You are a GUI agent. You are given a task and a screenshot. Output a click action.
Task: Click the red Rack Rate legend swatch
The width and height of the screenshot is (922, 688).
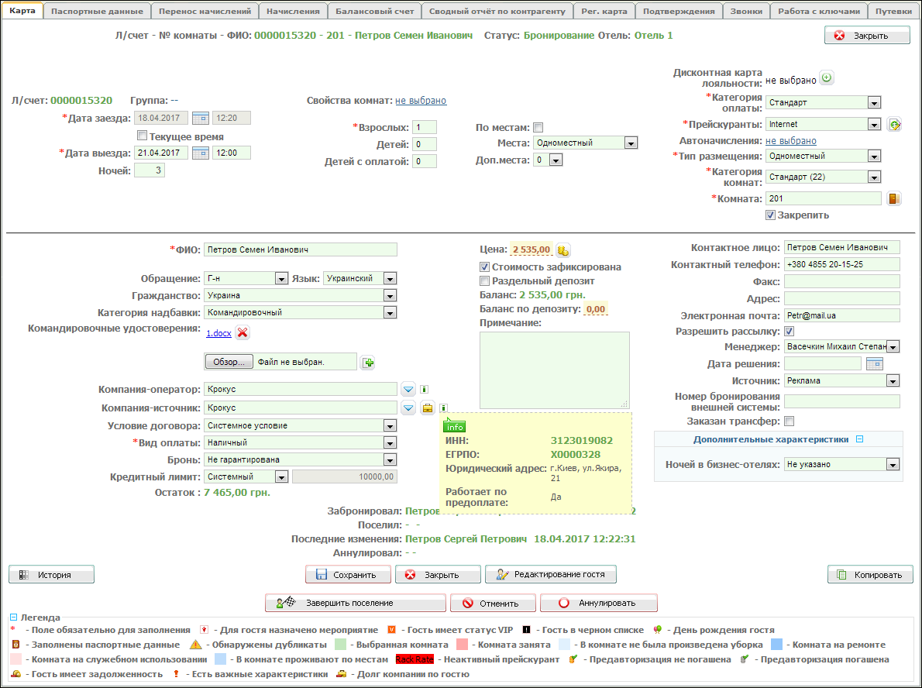(x=414, y=659)
